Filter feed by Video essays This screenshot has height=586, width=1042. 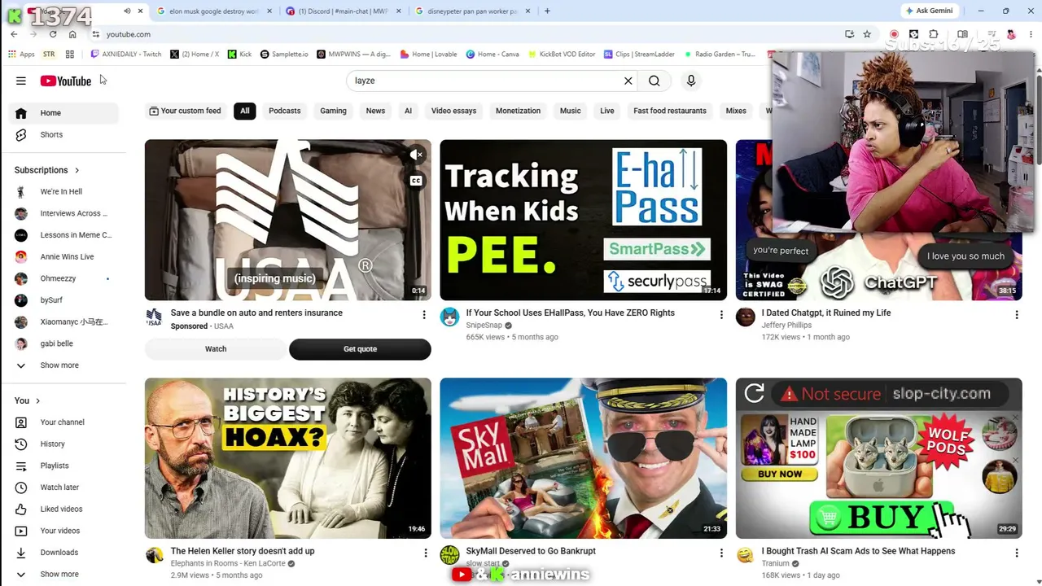(453, 111)
